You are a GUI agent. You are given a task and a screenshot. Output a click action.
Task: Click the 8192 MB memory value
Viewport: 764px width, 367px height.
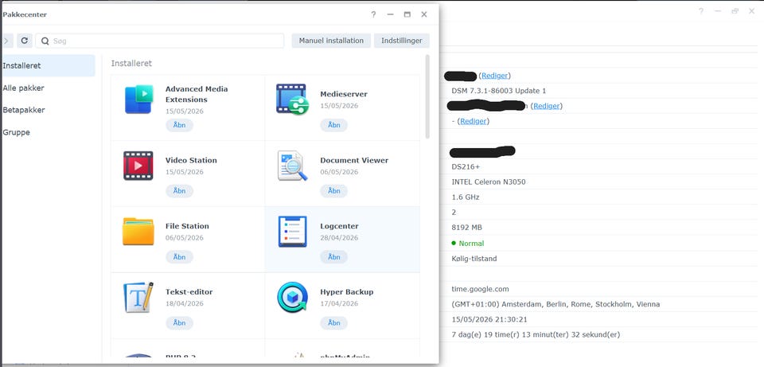[x=467, y=228]
